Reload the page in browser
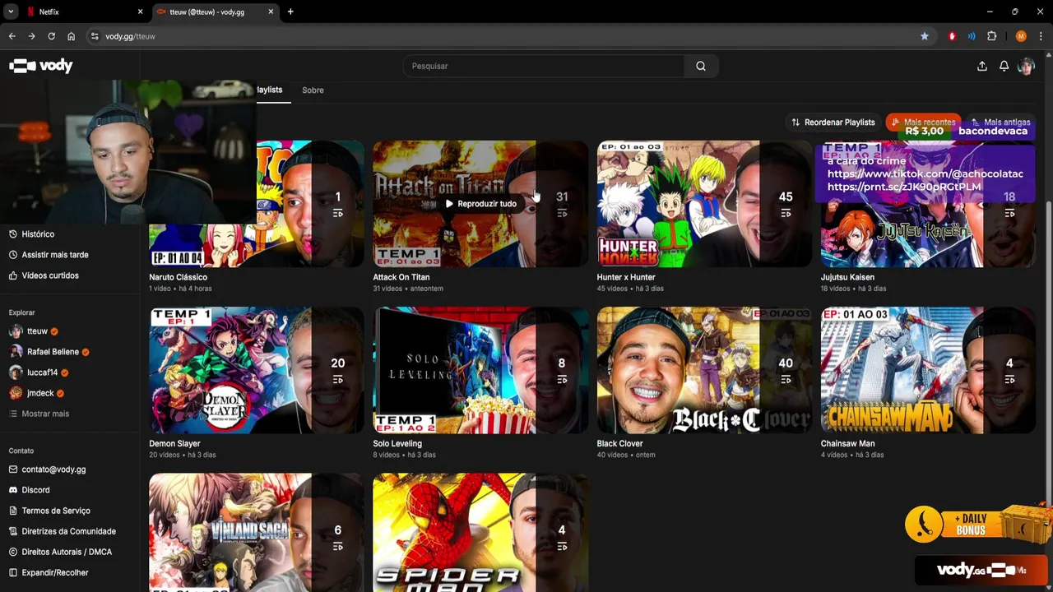Screen dimensions: 1053x592 [51, 36]
